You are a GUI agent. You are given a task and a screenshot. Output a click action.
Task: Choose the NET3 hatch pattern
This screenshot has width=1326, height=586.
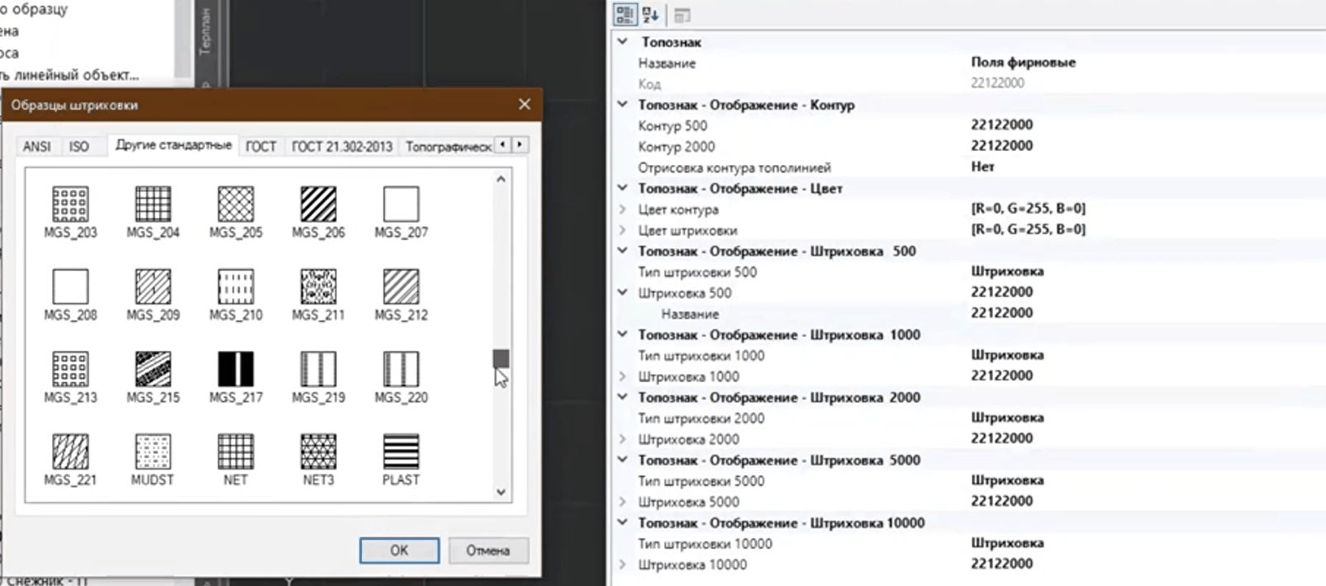point(318,451)
